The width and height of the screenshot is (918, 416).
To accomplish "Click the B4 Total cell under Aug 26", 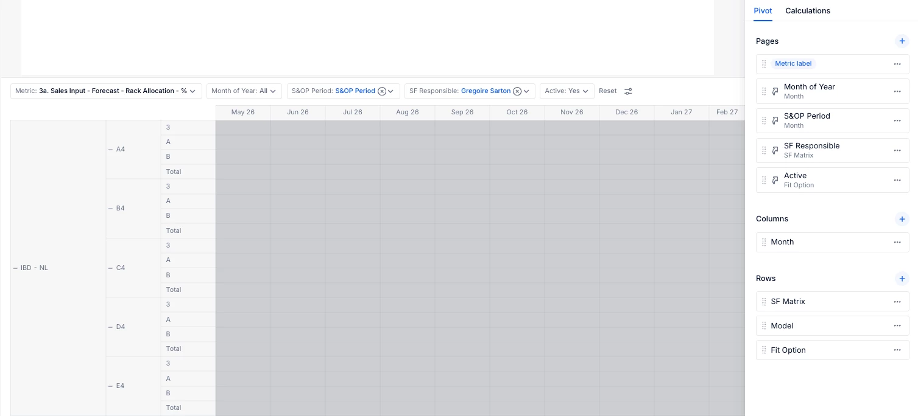I will 408,231.
